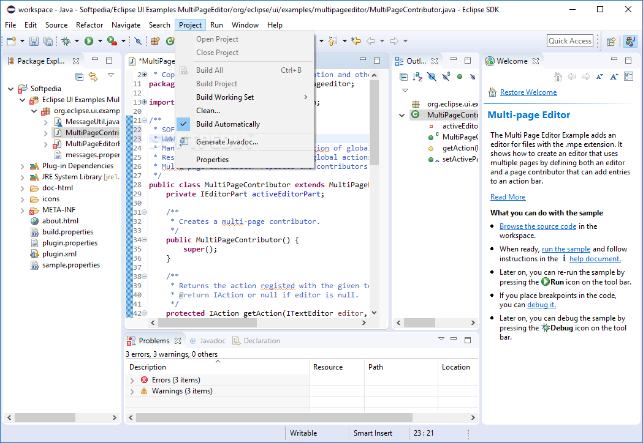This screenshot has height=443, width=643.
Task: Click Magnify font size icon in Welcome view
Action: pyautogui.click(x=614, y=76)
